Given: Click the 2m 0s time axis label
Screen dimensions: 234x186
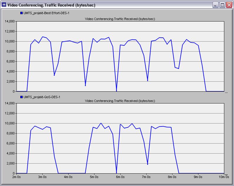Looking at the screenshot, I should [16, 177].
